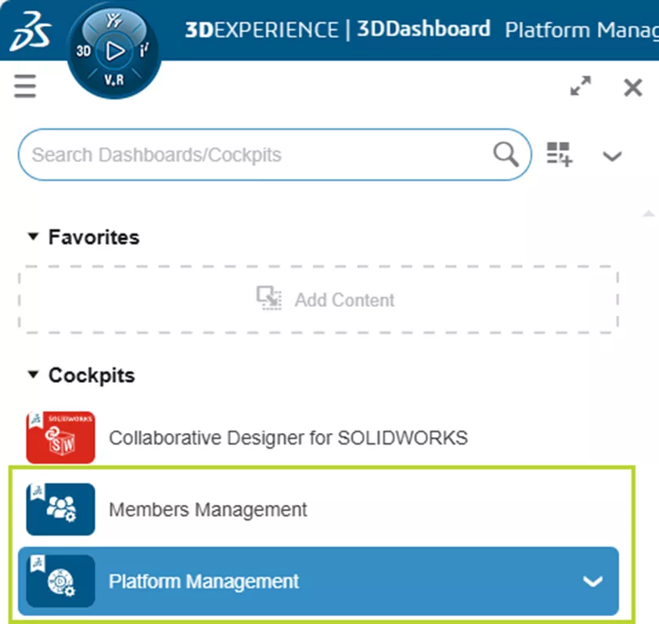Click the Platform Management cockpit icon

(x=59, y=581)
